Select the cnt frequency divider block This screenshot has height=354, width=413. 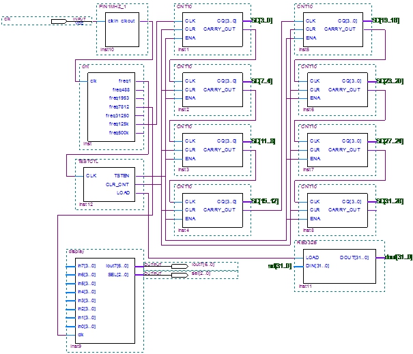pyautogui.click(x=111, y=107)
